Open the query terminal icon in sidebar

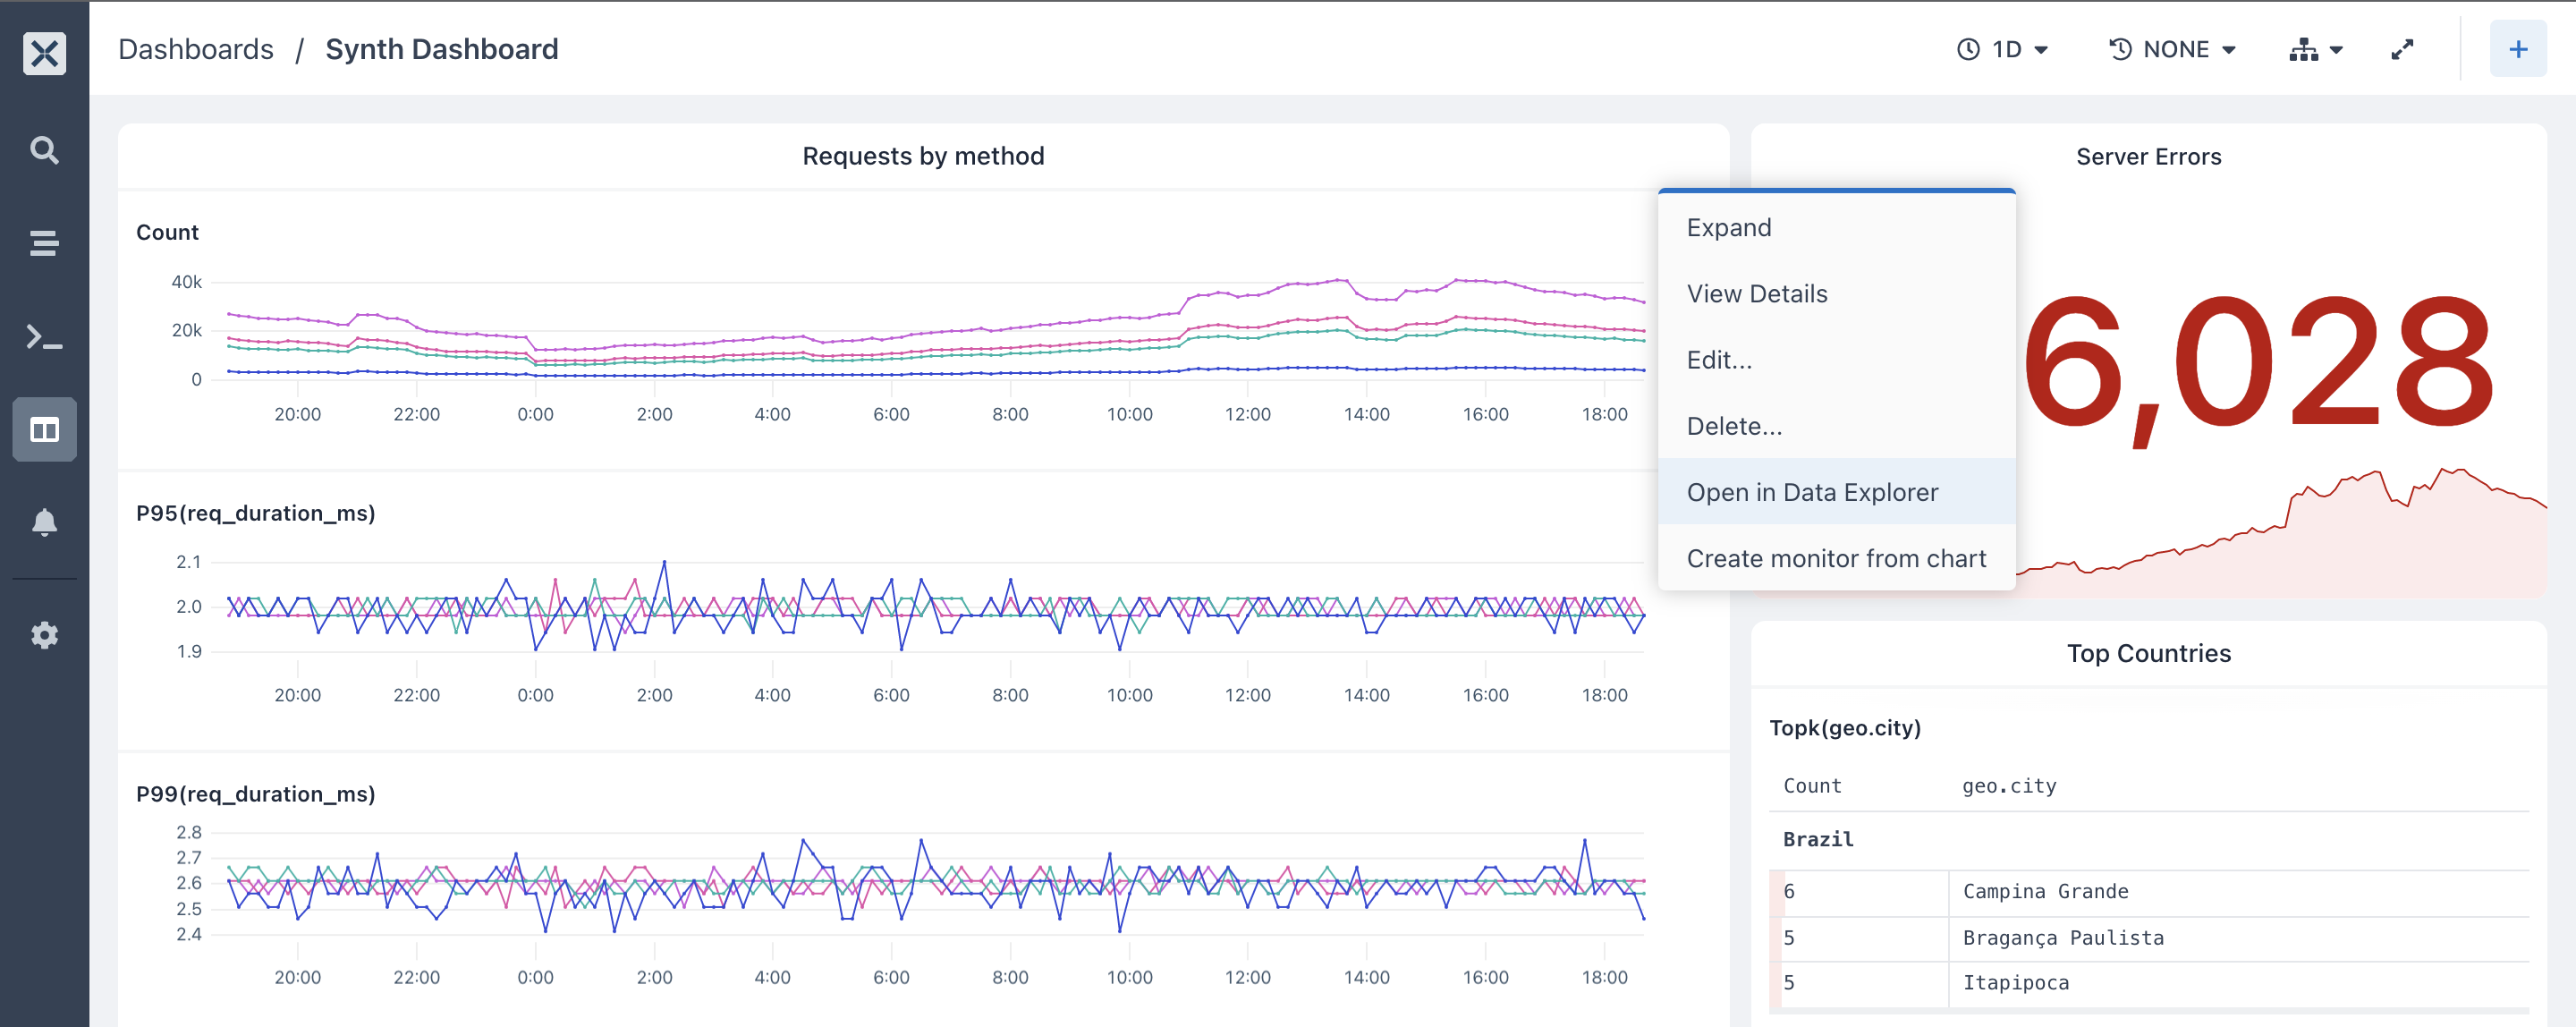[x=44, y=337]
